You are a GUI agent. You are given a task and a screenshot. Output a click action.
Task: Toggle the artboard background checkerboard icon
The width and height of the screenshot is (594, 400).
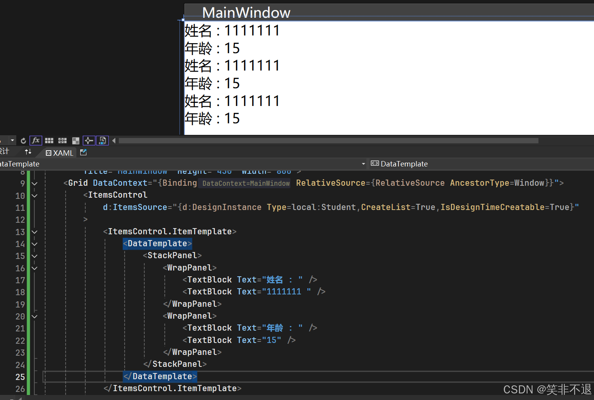tap(76, 141)
